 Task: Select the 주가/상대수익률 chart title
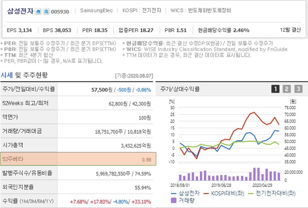[x=180, y=89]
